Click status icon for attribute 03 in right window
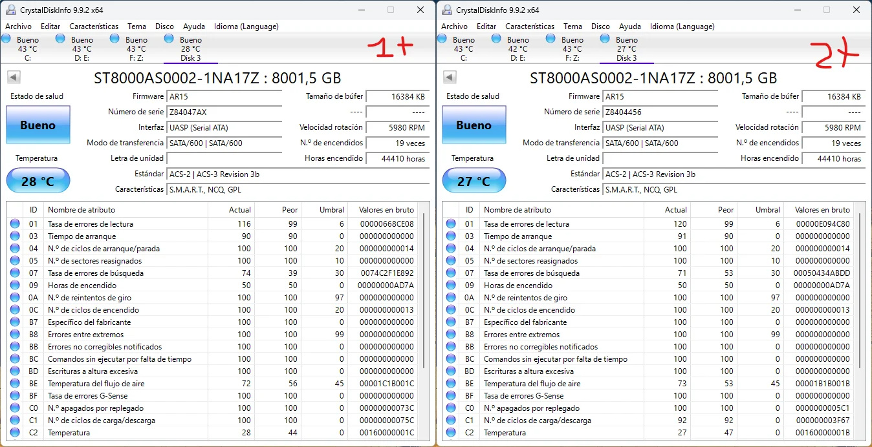Screen dimensions: 872x447 [451, 236]
